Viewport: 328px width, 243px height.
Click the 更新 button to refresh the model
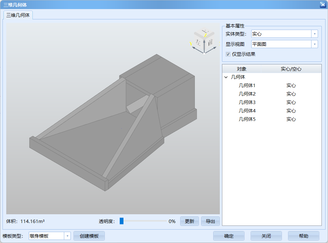coord(189,221)
